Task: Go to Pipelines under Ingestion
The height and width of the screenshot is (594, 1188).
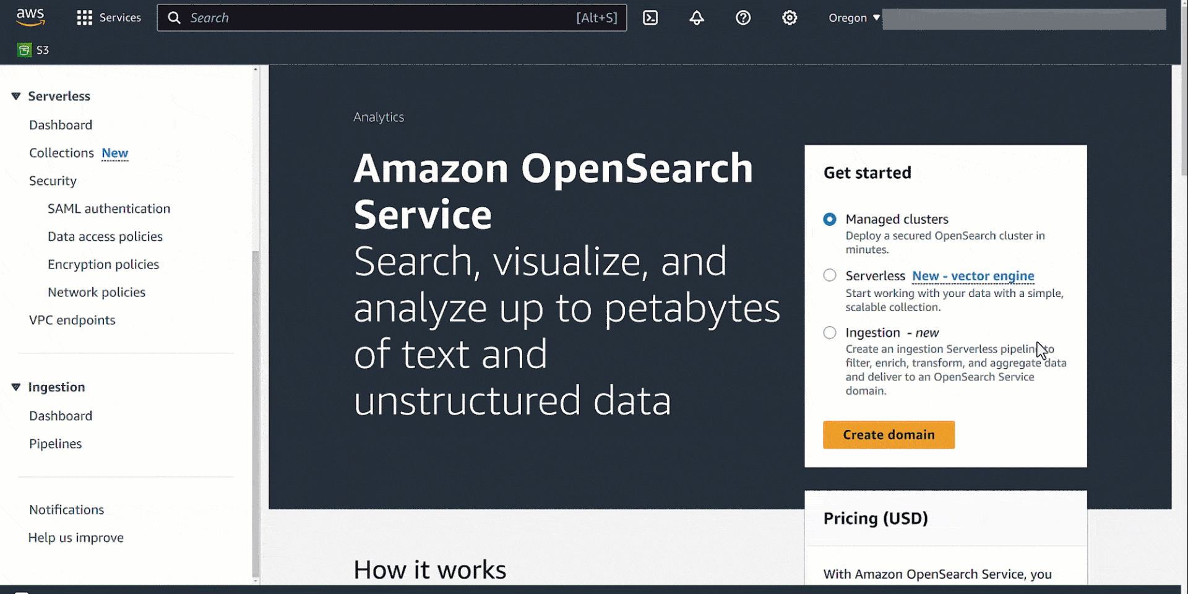Action: (x=55, y=444)
